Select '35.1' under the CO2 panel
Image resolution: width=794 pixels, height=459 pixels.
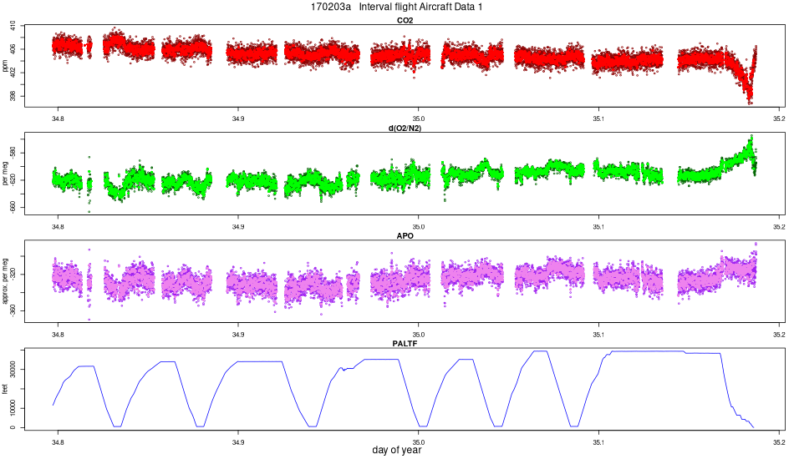[598, 119]
